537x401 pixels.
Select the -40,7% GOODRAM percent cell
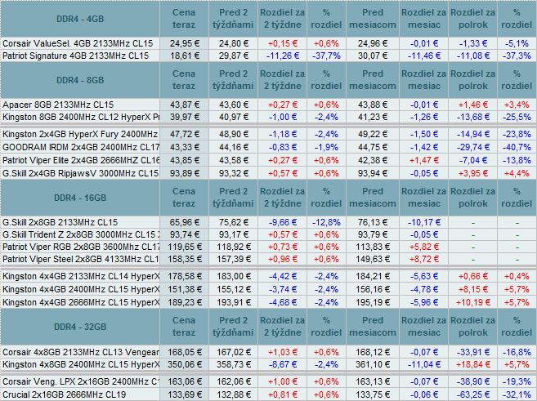click(517, 148)
